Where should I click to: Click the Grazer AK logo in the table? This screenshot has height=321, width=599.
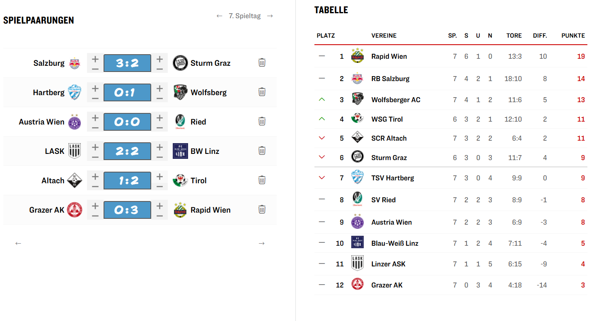coord(357,285)
